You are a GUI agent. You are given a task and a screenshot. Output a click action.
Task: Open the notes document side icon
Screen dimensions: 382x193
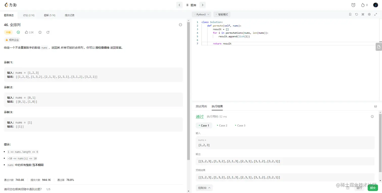click(378, 47)
